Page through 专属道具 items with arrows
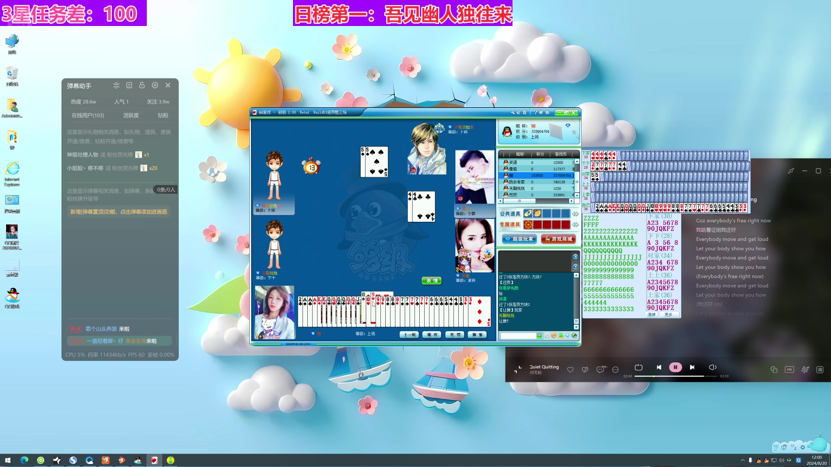This screenshot has width=831, height=467. tap(575, 225)
